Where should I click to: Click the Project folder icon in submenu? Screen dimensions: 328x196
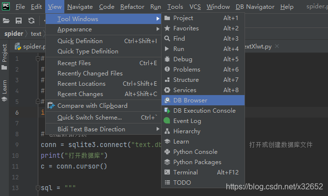167,18
